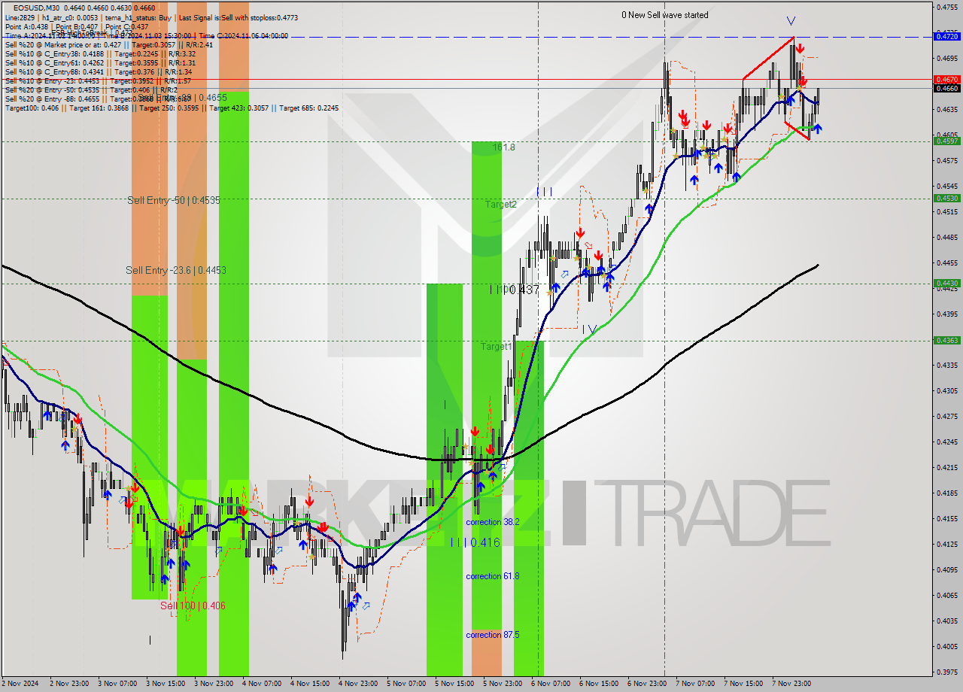Click the blue 'I V' wave label
Viewport: 963px width, 692px height.
[590, 329]
